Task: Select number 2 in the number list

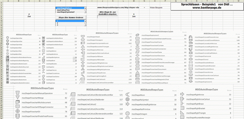Action: tap(70, 23)
